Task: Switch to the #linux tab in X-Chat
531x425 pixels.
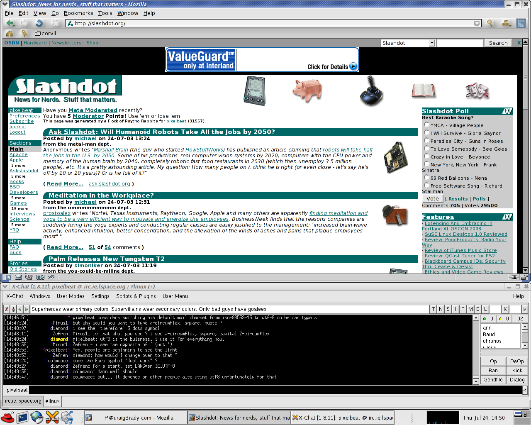Action: click(52, 401)
